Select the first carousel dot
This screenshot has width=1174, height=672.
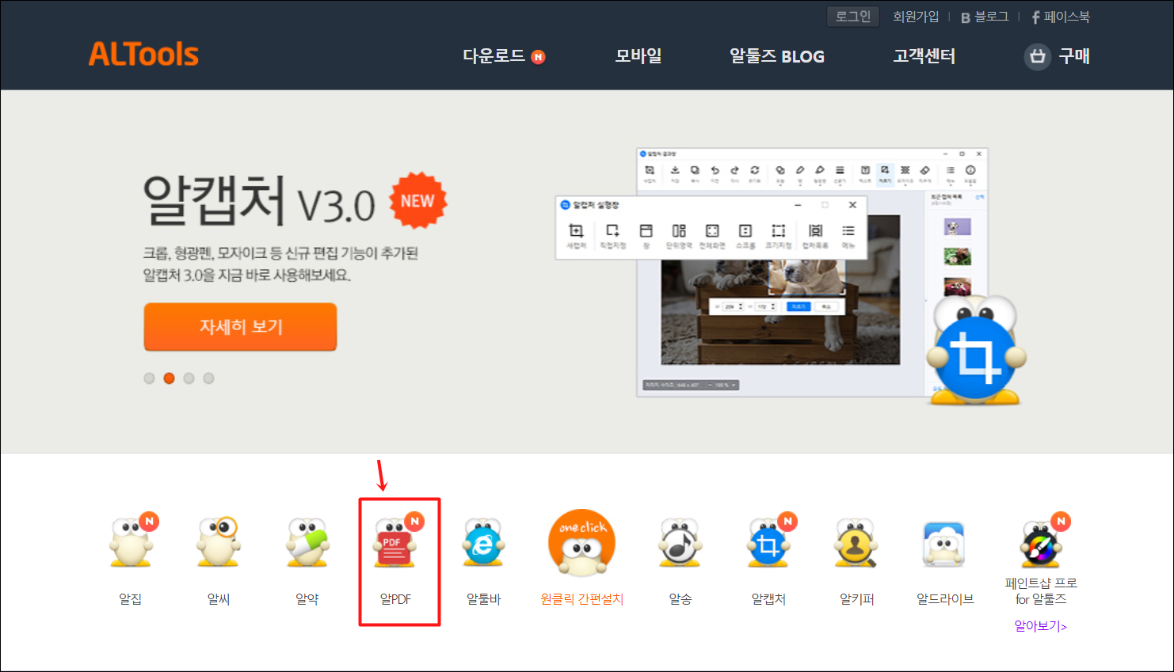pyautogui.click(x=149, y=378)
